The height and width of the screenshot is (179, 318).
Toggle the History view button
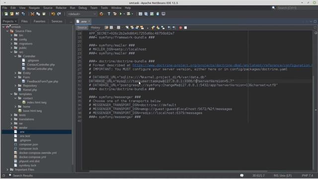click(x=95, y=28)
